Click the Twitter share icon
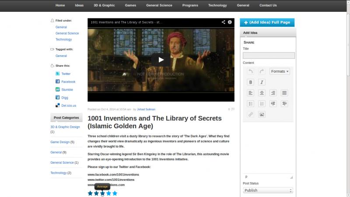 click(x=58, y=74)
